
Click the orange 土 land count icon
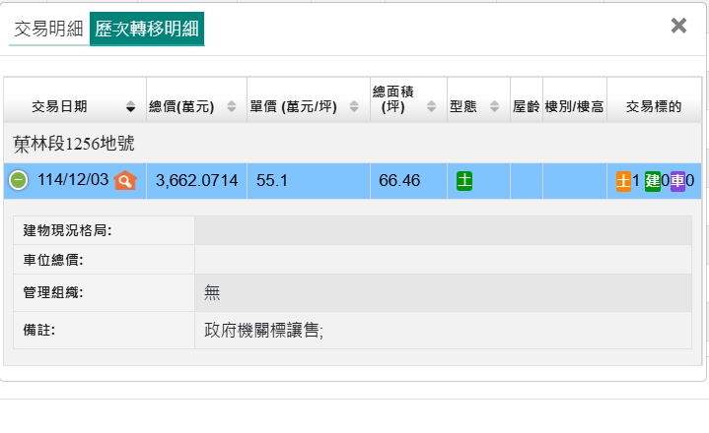click(x=623, y=180)
